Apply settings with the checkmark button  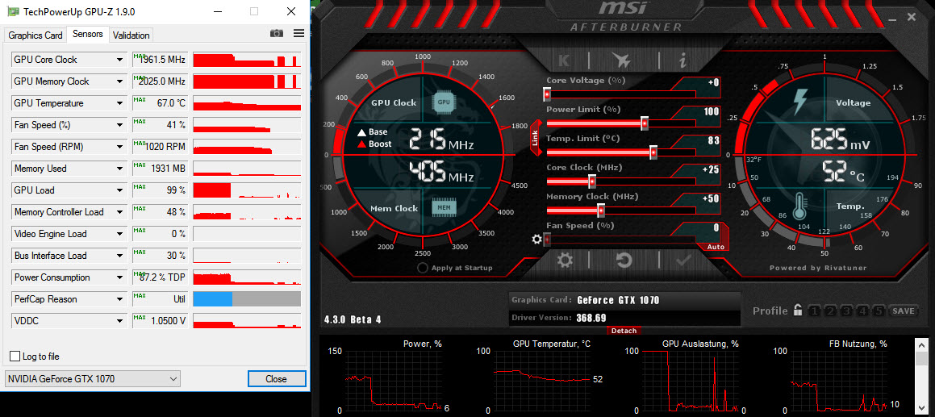tap(683, 260)
